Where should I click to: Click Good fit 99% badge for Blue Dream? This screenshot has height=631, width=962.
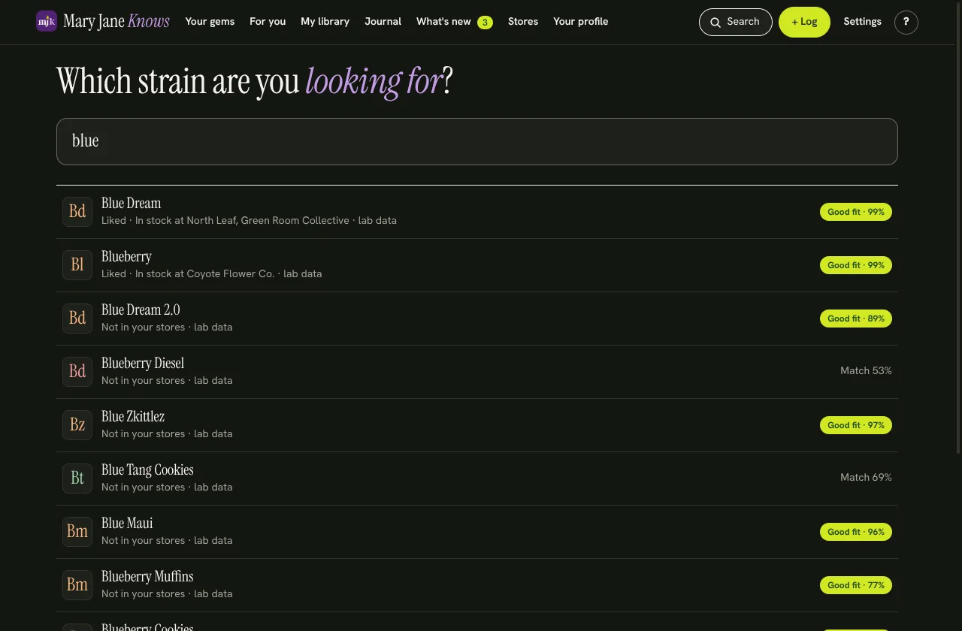coord(856,212)
